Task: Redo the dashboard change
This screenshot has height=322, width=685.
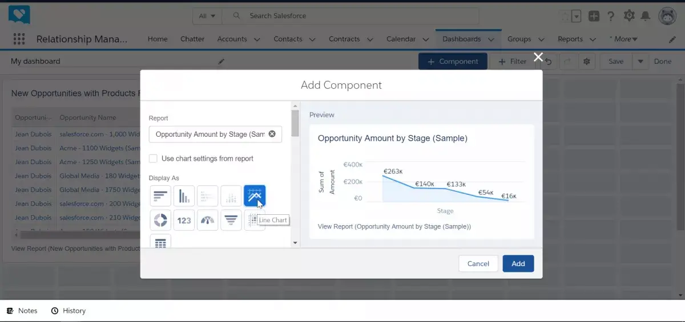Action: (x=567, y=62)
